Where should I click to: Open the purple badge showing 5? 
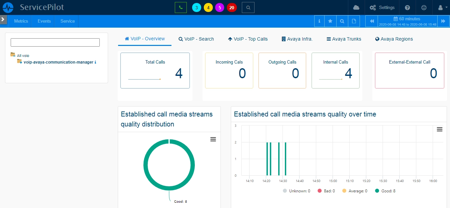[x=219, y=7]
